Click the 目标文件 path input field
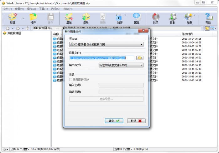219x153 pixels. (x=102, y=58)
